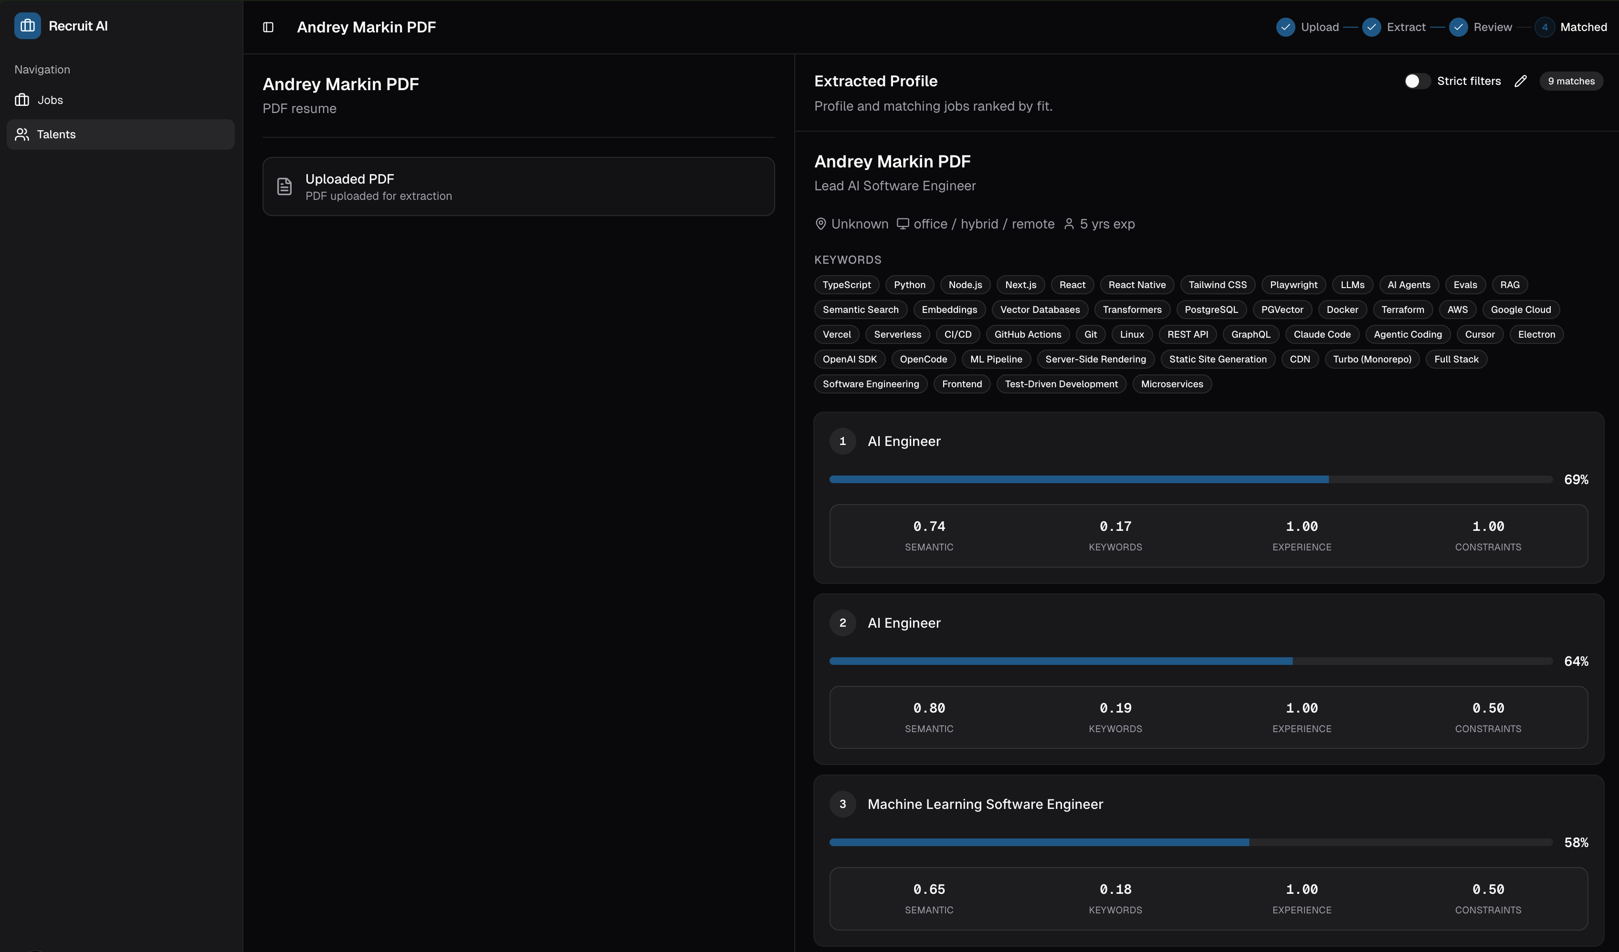
Task: Select the TypeScript keyword tag
Action: pyautogui.click(x=846, y=284)
